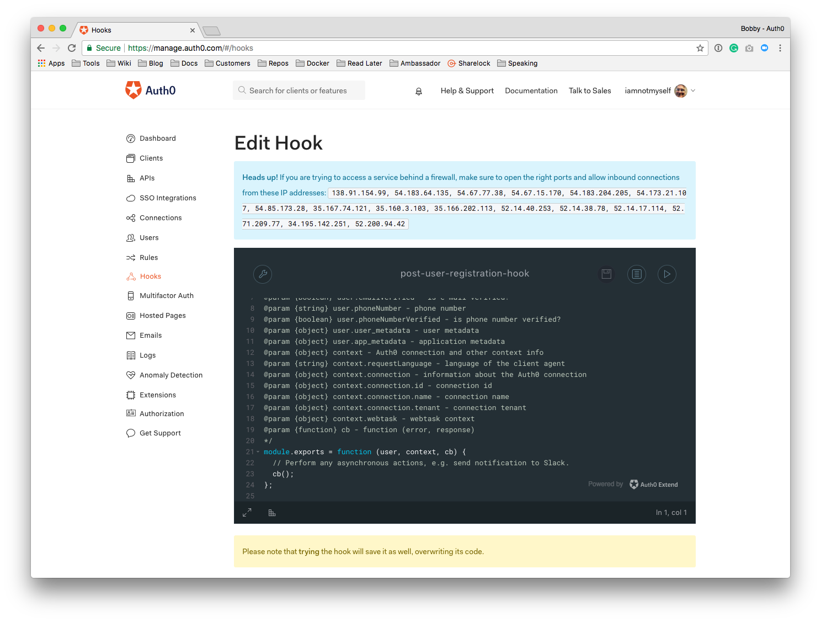Open Sharelock bookmark
This screenshot has width=821, height=622.
coord(469,63)
